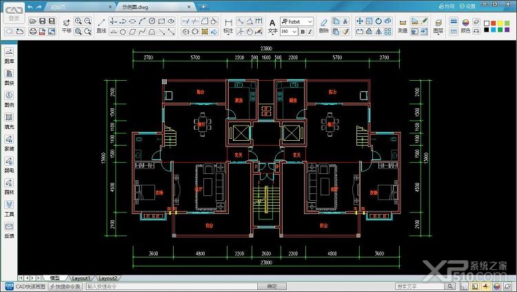The height and width of the screenshot is (292, 517).
Task: Click the save floppy disk icon
Action: click(42, 21)
